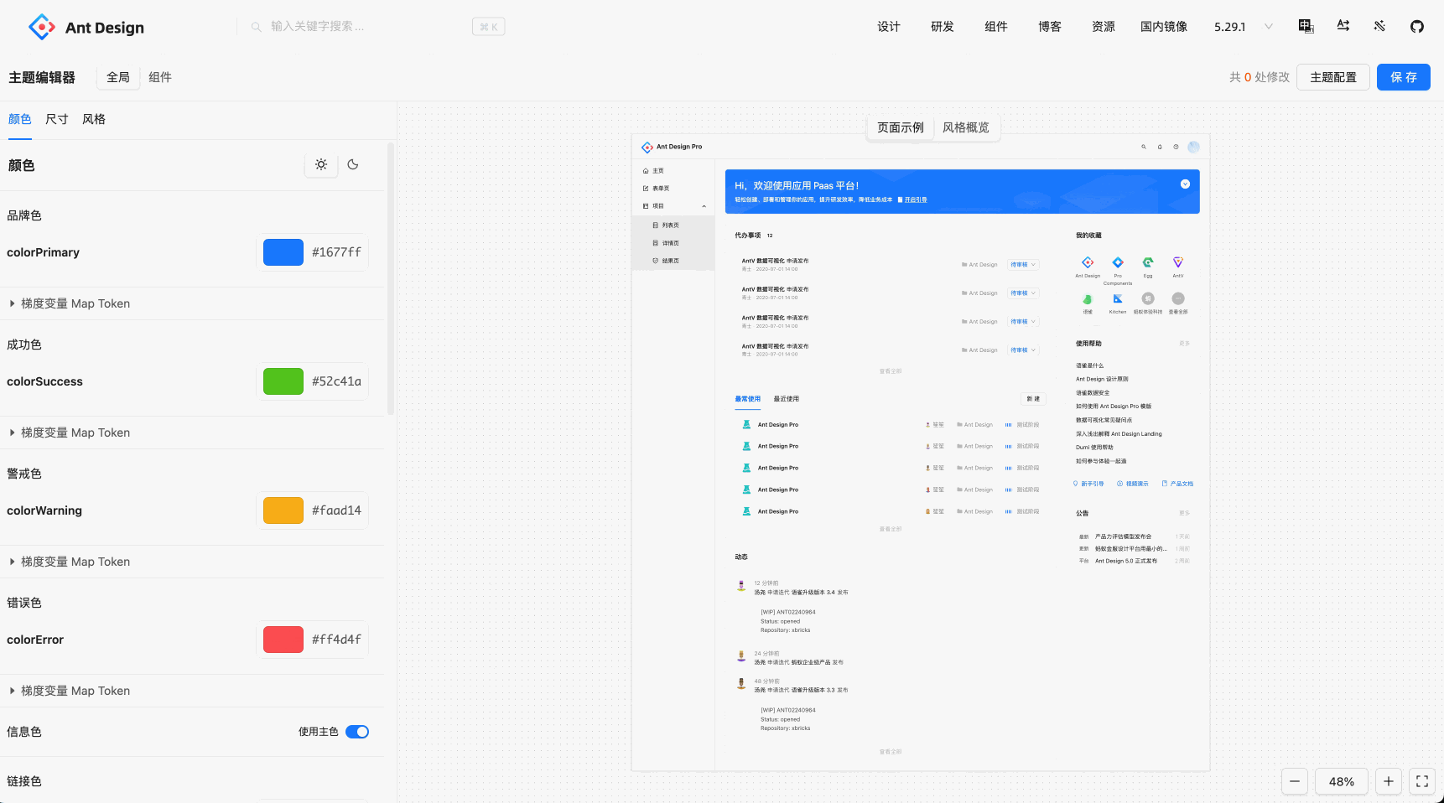Click the 保存 button
Viewport: 1444px width, 803px height.
click(x=1404, y=77)
